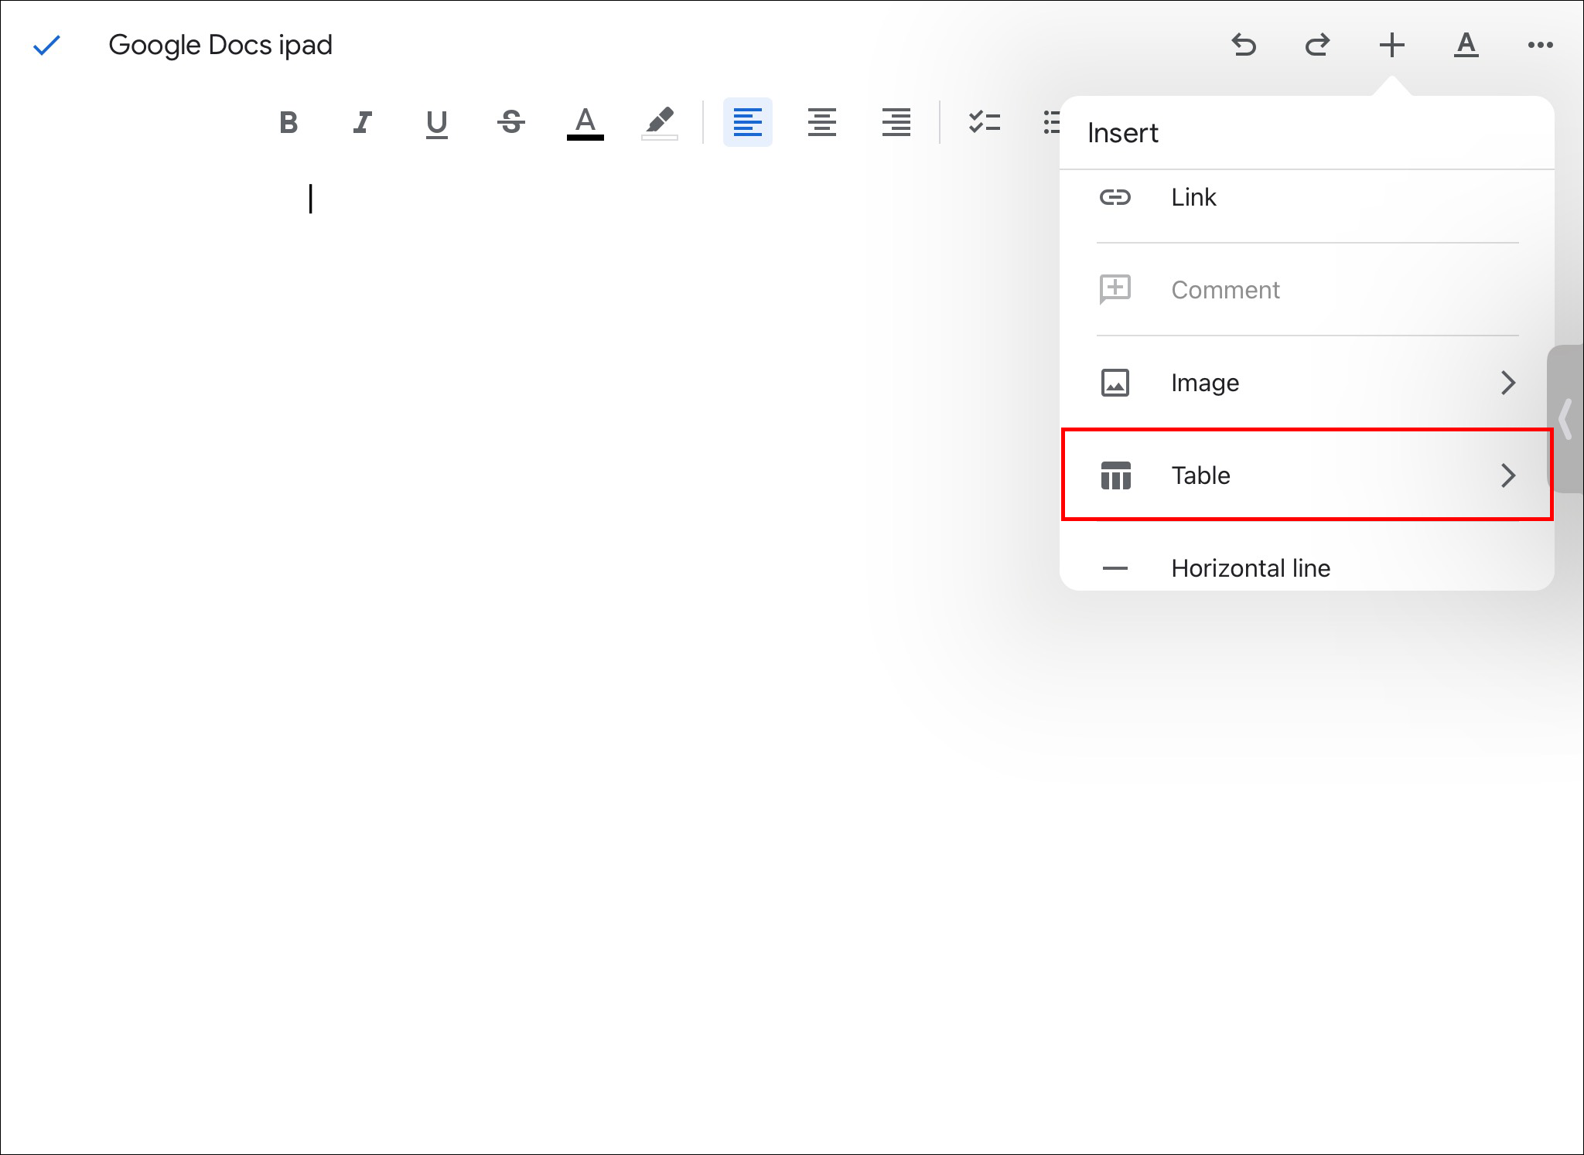Expand the Image submenu chevron
This screenshot has width=1584, height=1155.
point(1507,383)
